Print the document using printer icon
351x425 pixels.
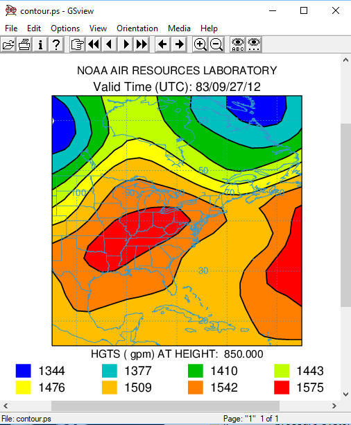(x=24, y=44)
